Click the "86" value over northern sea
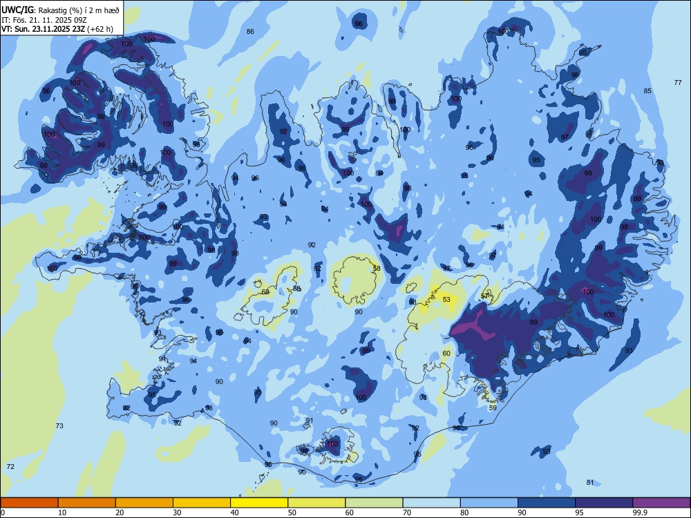 point(250,31)
